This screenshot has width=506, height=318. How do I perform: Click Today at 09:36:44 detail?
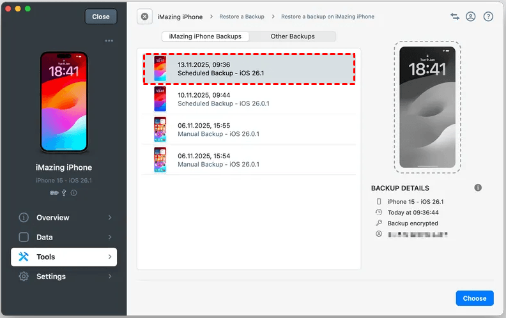point(413,213)
